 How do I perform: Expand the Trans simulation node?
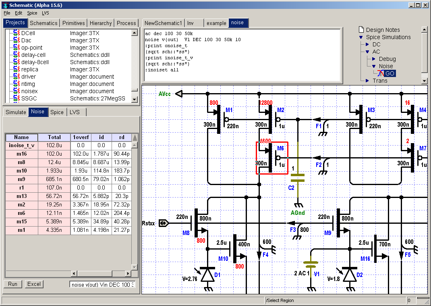pos(367,81)
